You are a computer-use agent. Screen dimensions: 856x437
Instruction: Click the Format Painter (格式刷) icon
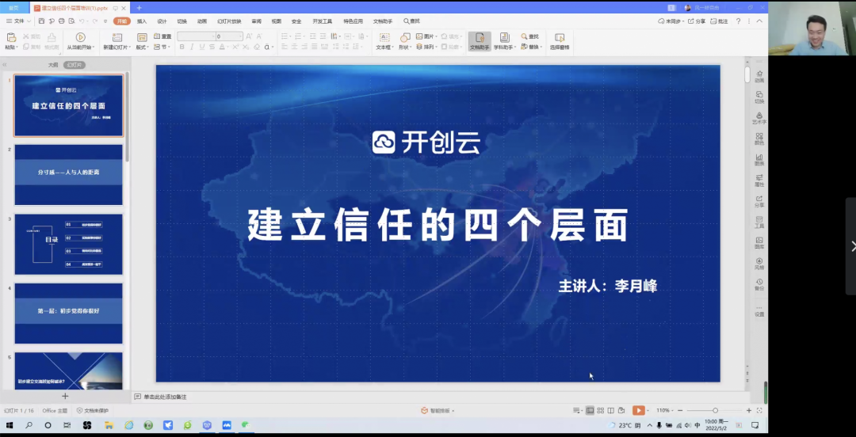[52, 37]
